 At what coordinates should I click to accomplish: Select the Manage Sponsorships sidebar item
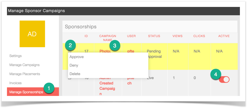click(x=26, y=92)
